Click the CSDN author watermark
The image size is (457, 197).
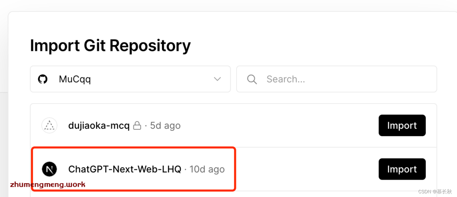435,192
